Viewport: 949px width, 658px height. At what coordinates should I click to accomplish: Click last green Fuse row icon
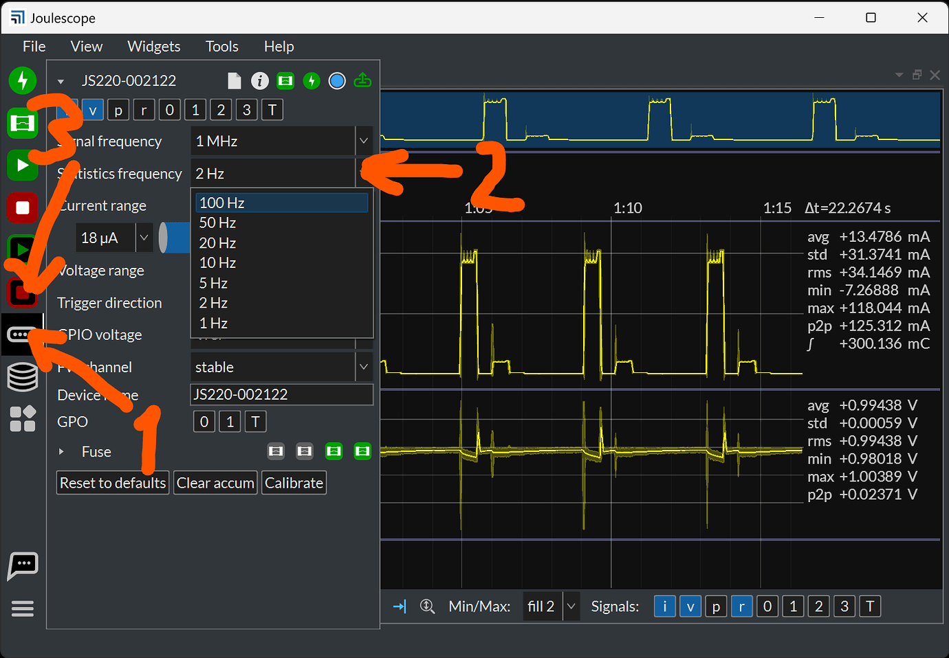[362, 451]
